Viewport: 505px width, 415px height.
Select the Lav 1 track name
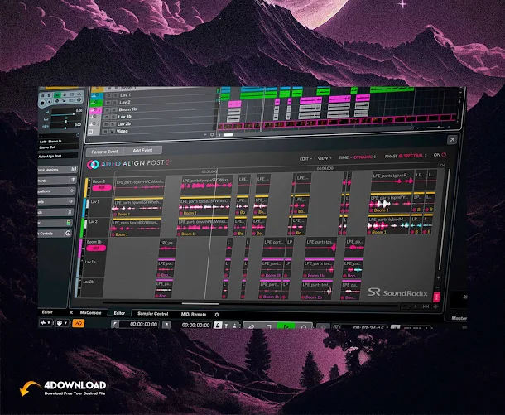[125, 95]
